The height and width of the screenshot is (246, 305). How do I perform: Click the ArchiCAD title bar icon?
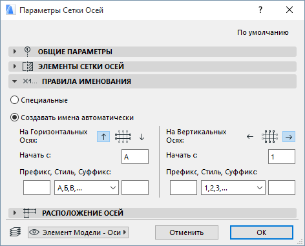[10, 10]
